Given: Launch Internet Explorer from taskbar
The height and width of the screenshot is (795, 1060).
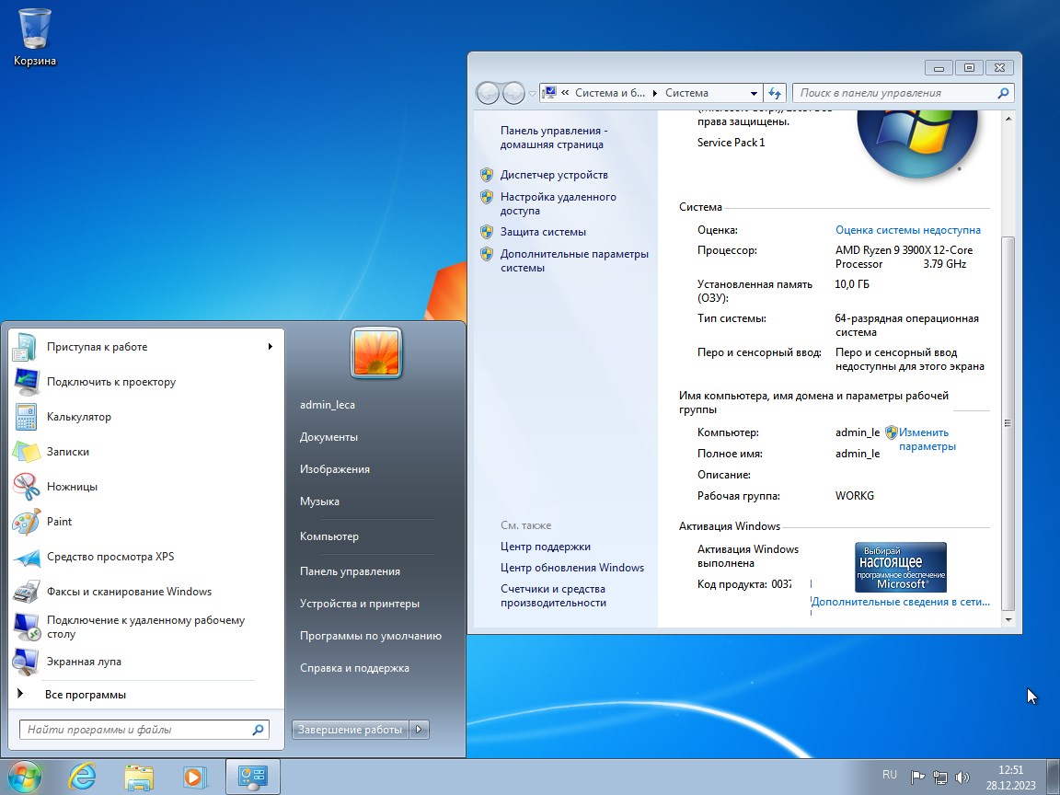Looking at the screenshot, I should coord(82,777).
